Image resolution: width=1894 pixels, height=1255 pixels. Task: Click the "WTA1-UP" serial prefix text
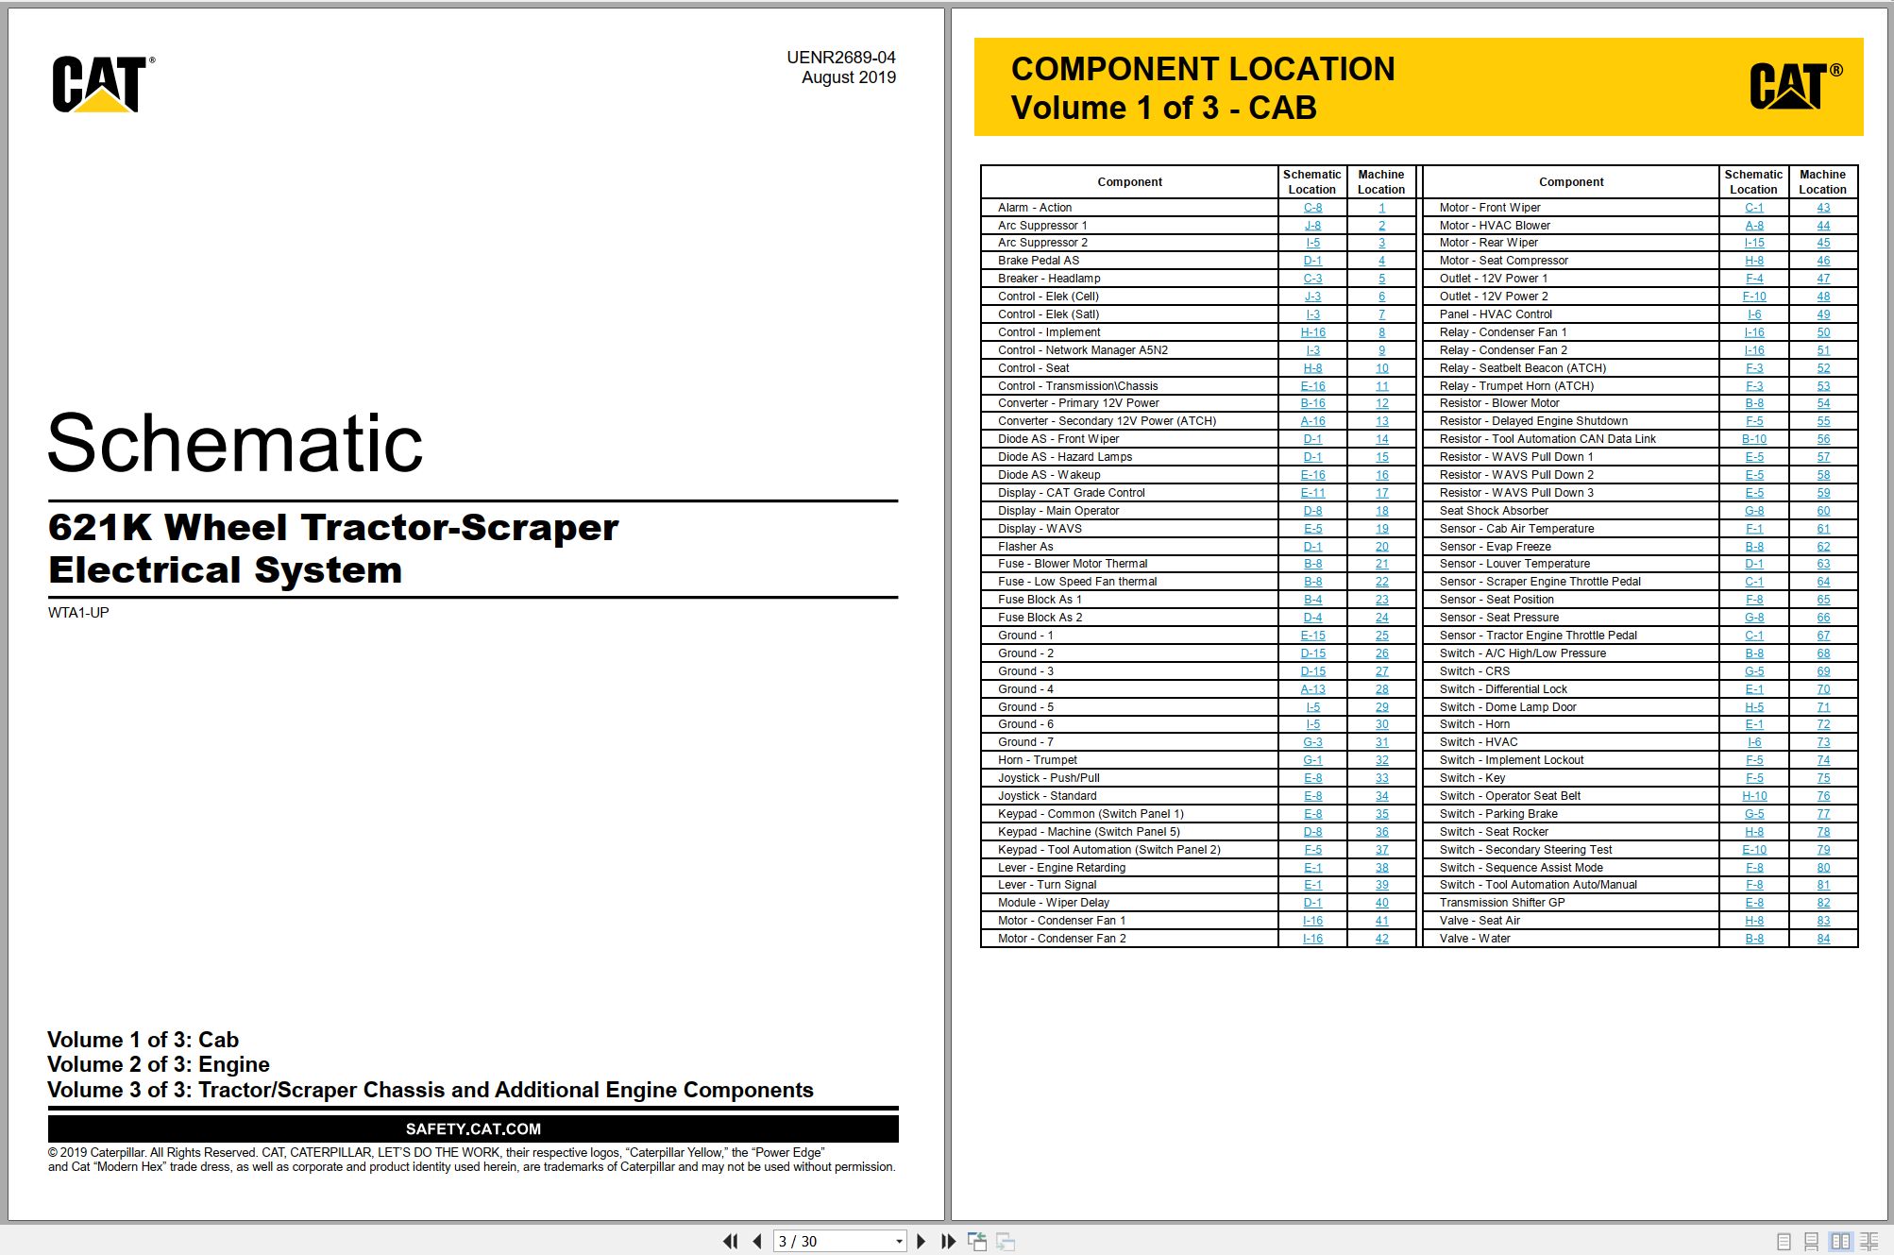[x=78, y=613]
